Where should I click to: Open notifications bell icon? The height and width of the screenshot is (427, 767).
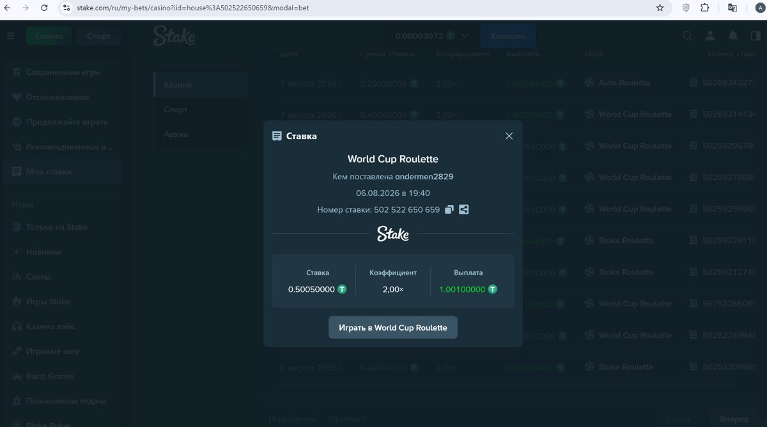733,36
